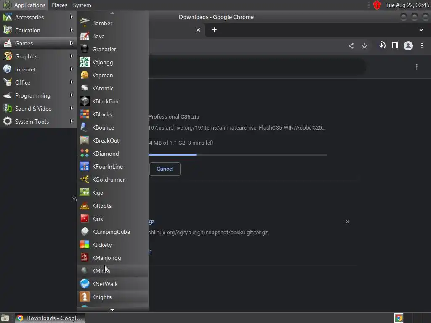Screen dimensions: 431x323
Task: Expand Sound & Video submenu
Action: pyautogui.click(x=38, y=109)
